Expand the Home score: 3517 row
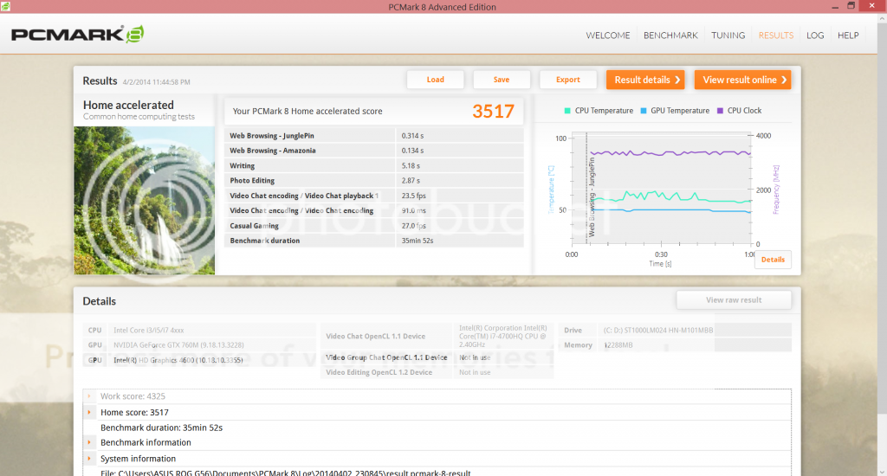This screenshot has width=887, height=476. [89, 413]
